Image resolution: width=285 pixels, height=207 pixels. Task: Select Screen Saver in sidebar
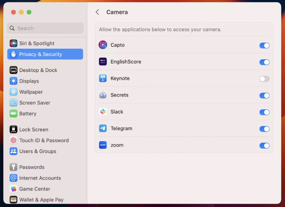45,103
